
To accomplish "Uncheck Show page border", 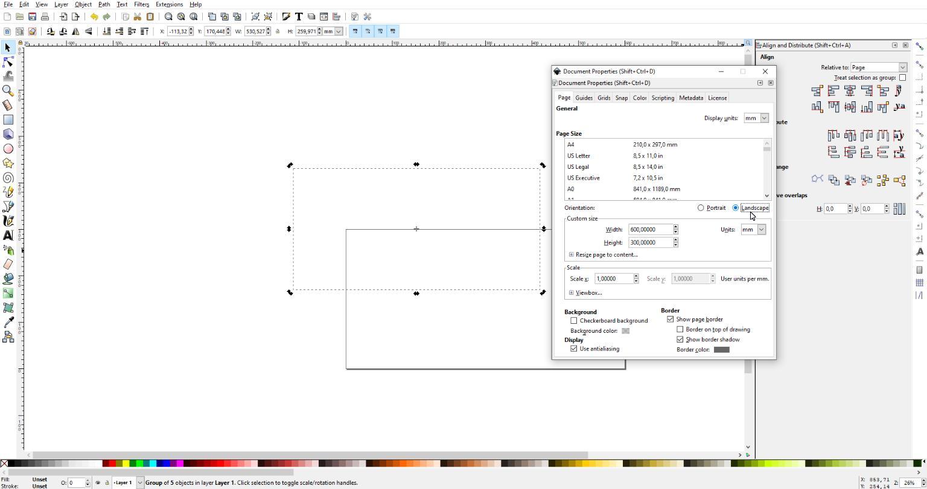I will click(x=671, y=320).
